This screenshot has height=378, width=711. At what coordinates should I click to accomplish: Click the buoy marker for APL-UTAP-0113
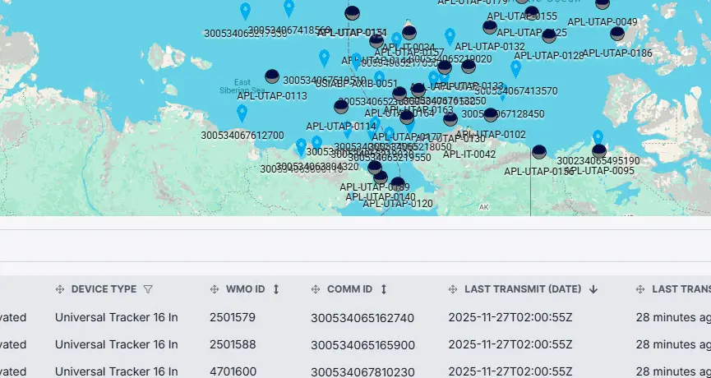click(x=272, y=76)
